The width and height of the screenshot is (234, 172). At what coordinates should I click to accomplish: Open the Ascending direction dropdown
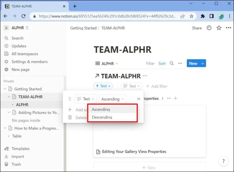[x=113, y=99]
